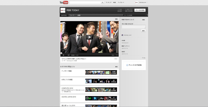This screenshot has width=208, height=107.
Task: Switch to the フィード tab
Action: point(72,15)
